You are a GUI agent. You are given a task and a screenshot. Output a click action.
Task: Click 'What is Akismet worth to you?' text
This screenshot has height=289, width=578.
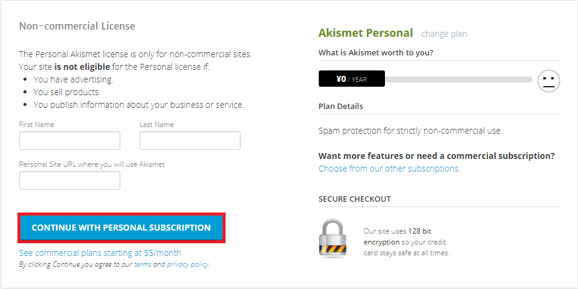376,52
